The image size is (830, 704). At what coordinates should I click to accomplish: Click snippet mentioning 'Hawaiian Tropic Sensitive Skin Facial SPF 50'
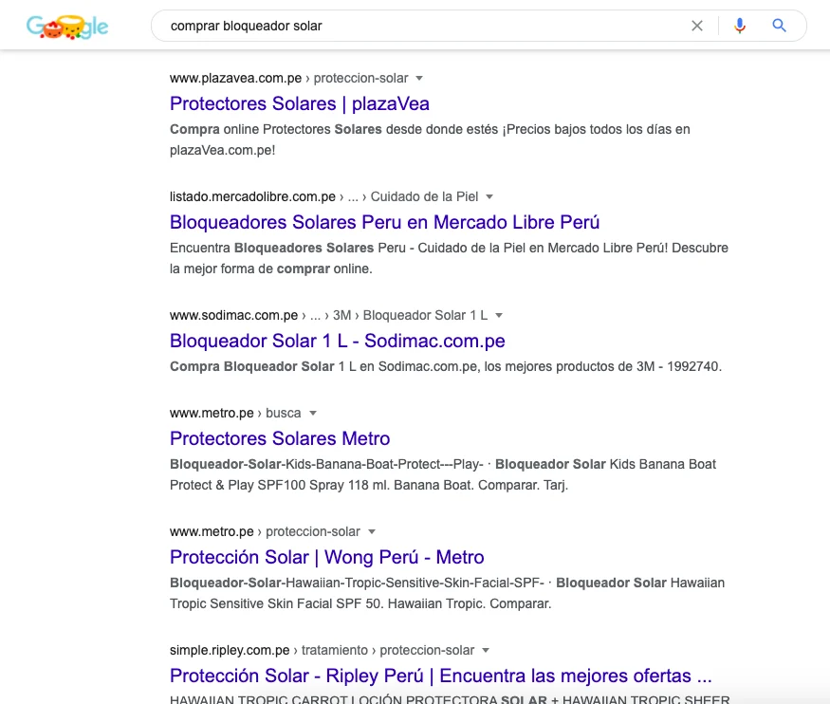click(448, 593)
